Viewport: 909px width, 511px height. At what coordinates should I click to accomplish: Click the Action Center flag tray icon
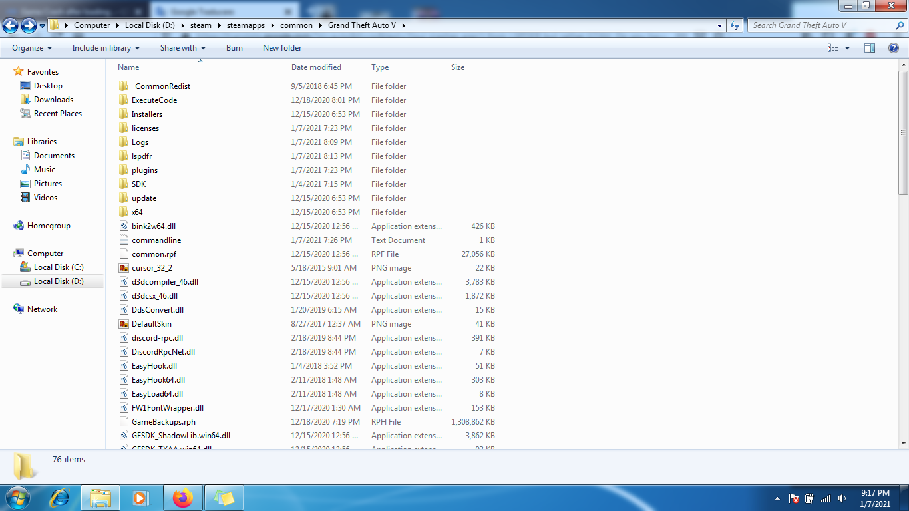click(793, 498)
